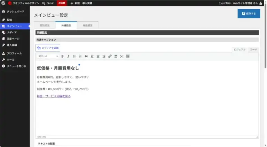Click the 低価格・月額費用なし heading
Image resolution: width=267 pixels, height=147 pixels.
coord(58,68)
